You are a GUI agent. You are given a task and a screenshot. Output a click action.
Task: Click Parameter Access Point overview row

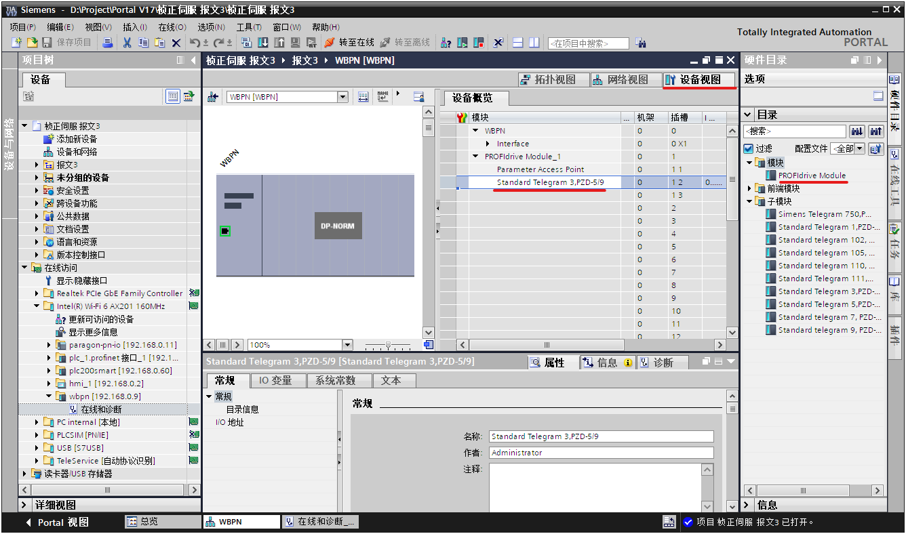pos(540,169)
